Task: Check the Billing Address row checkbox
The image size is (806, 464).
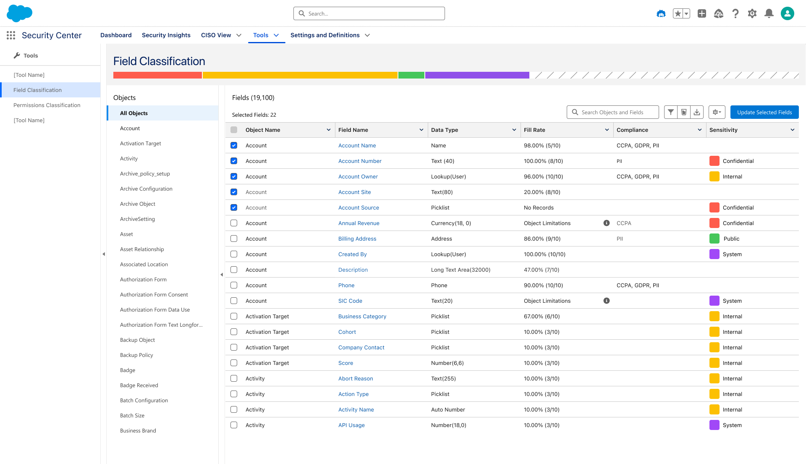Action: click(x=234, y=239)
